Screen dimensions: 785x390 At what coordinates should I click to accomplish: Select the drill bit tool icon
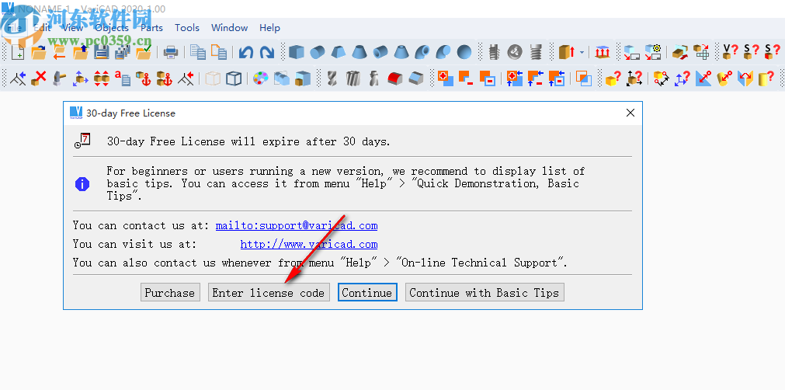[x=332, y=78]
